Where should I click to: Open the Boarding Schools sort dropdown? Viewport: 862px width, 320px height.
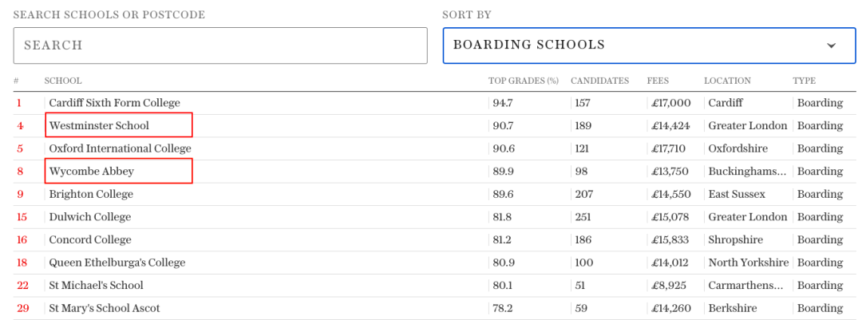pyautogui.click(x=649, y=45)
